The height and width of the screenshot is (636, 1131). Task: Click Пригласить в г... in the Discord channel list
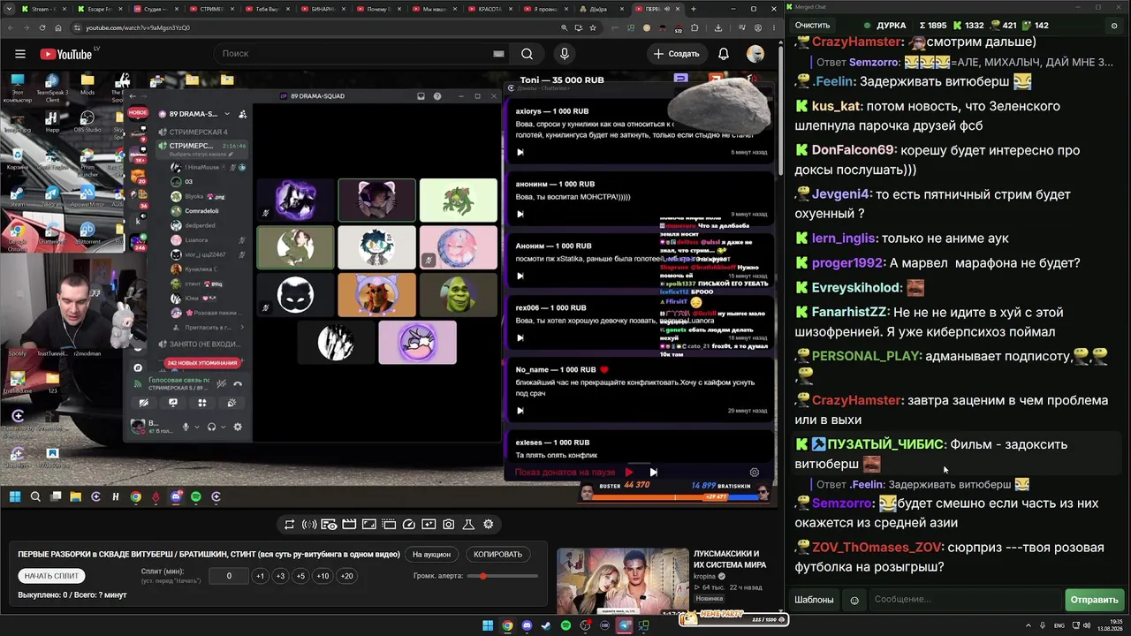[x=209, y=328]
